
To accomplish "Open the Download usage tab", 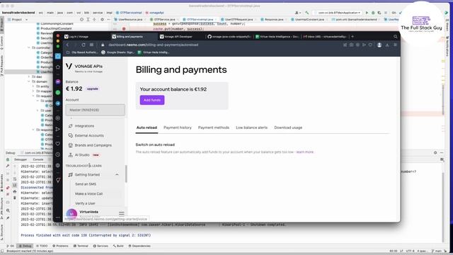I will (288, 127).
